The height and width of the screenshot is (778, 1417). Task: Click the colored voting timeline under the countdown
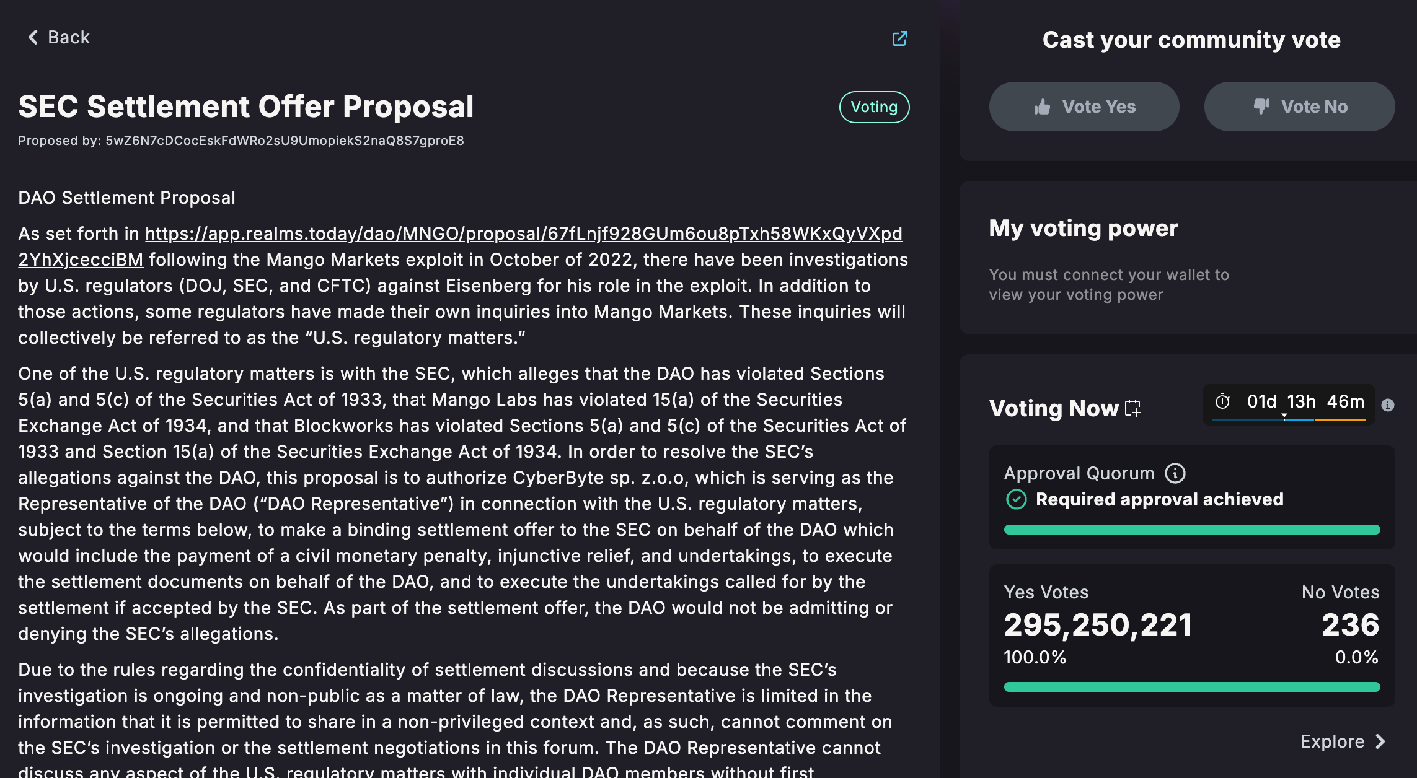click(1288, 419)
